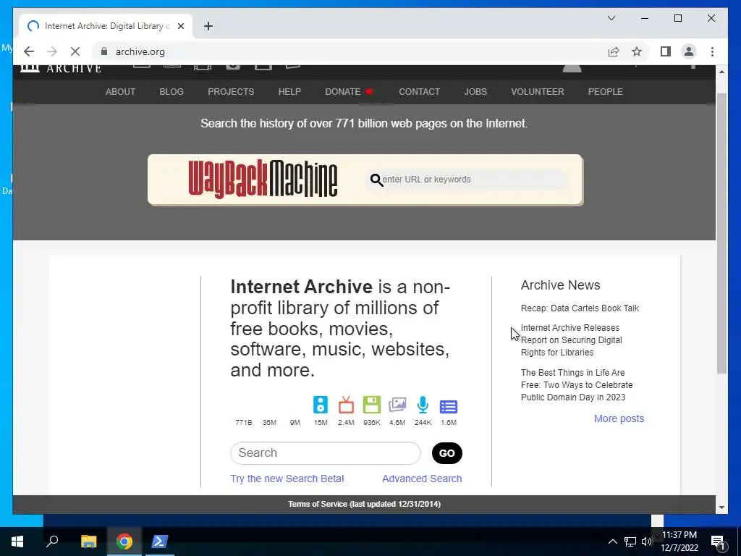The height and width of the screenshot is (556, 741).
Task: Click the Chrome taskbar icon
Action: pos(124,541)
